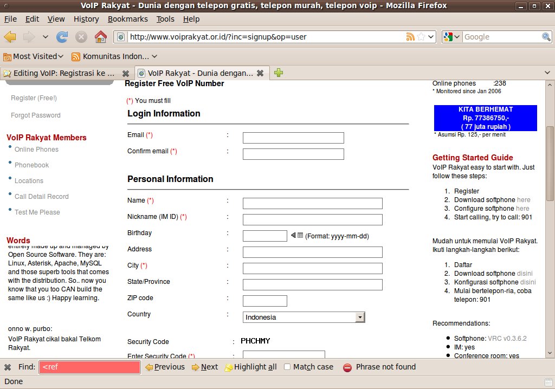Click the Email input field
This screenshot has height=389, width=555.
pos(293,138)
